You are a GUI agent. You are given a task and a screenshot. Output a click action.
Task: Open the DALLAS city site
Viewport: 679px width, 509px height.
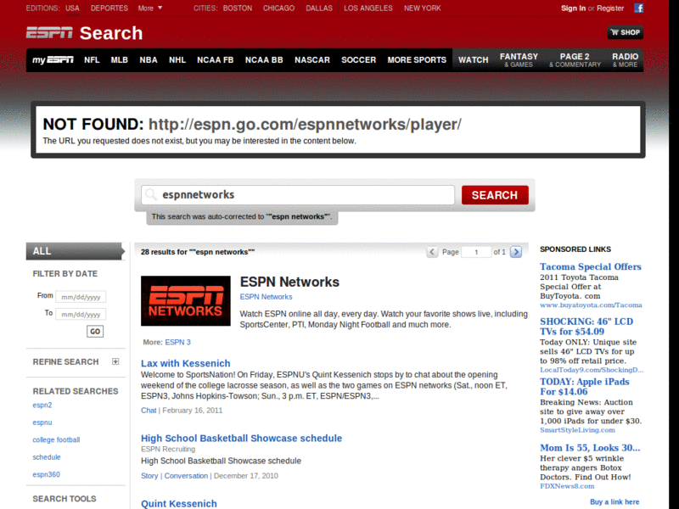[x=319, y=8]
